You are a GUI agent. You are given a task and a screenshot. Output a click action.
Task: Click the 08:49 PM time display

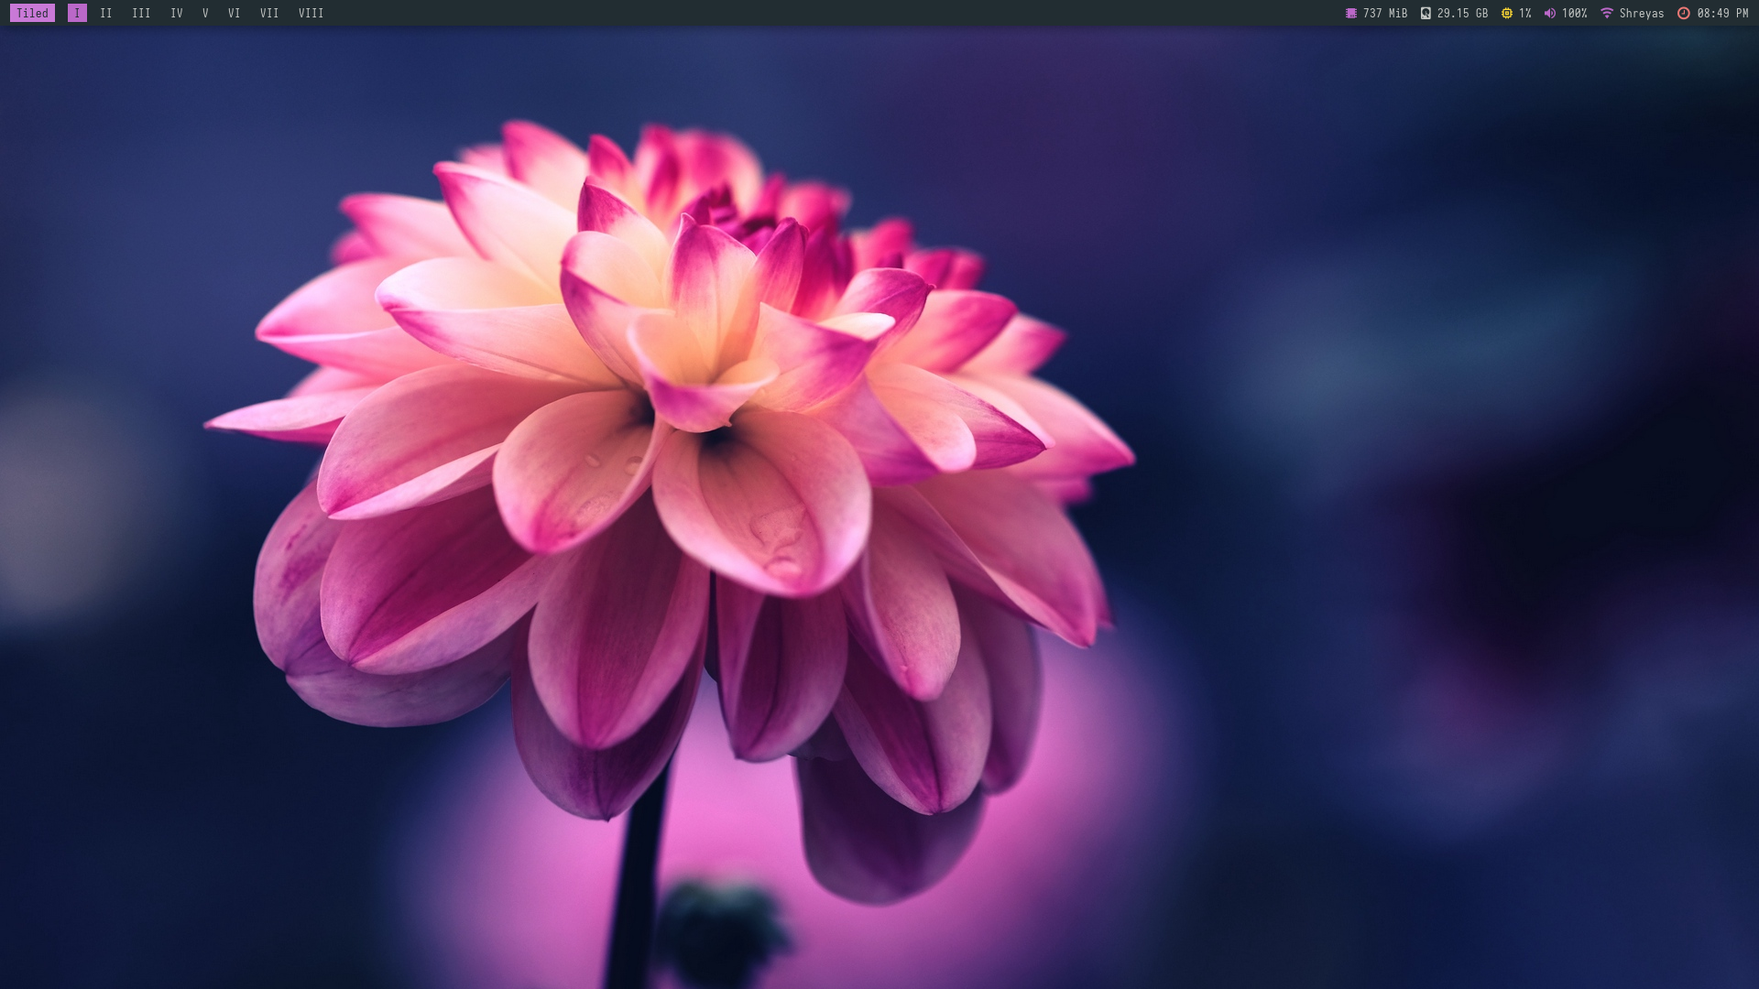[1722, 13]
